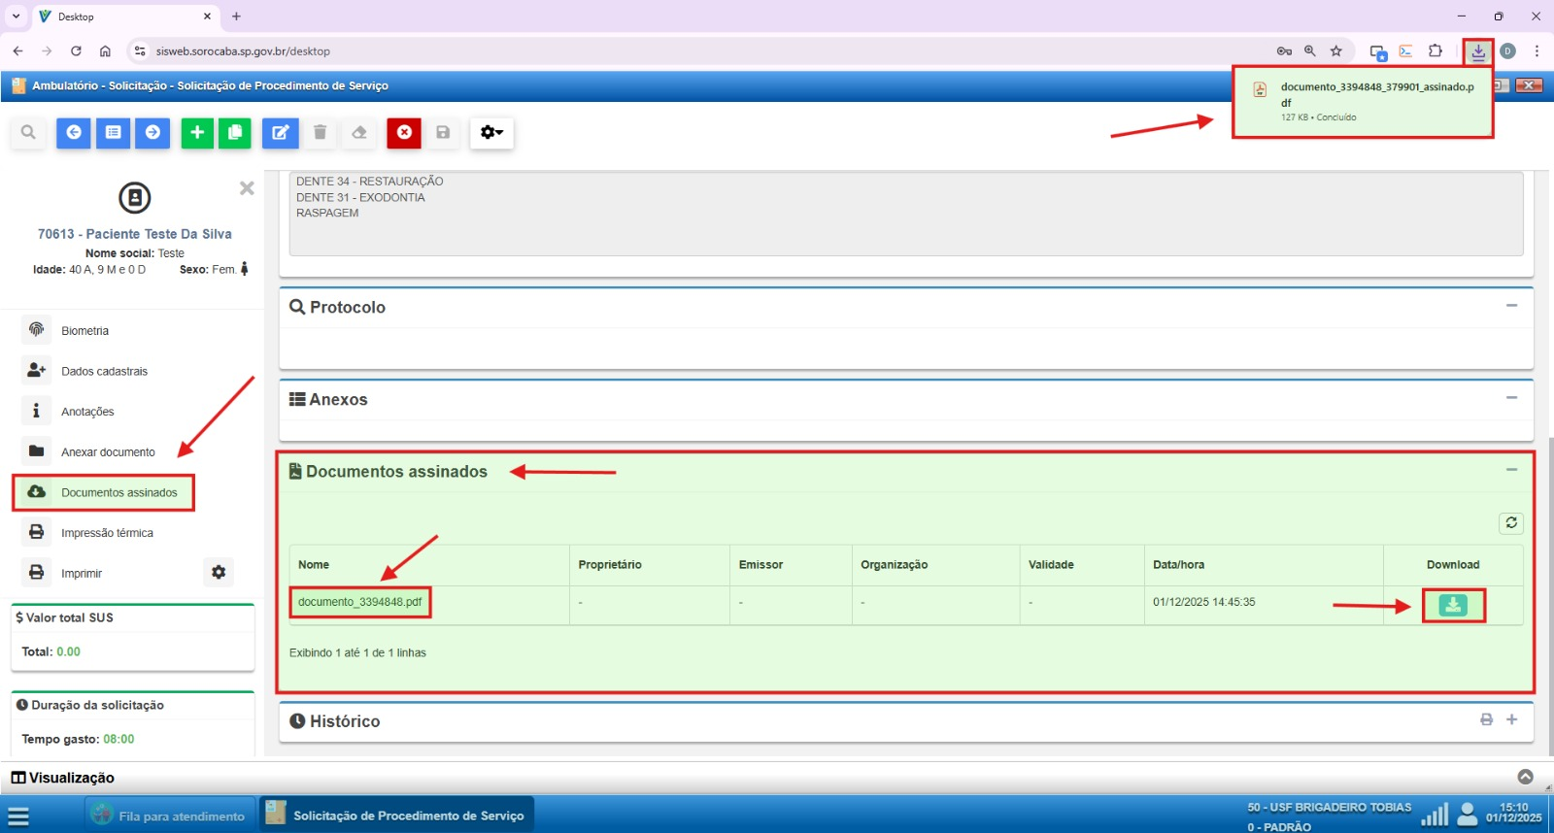Image resolution: width=1554 pixels, height=833 pixels.
Task: Collapse the Documentos assinados panel
Action: pyautogui.click(x=1511, y=470)
